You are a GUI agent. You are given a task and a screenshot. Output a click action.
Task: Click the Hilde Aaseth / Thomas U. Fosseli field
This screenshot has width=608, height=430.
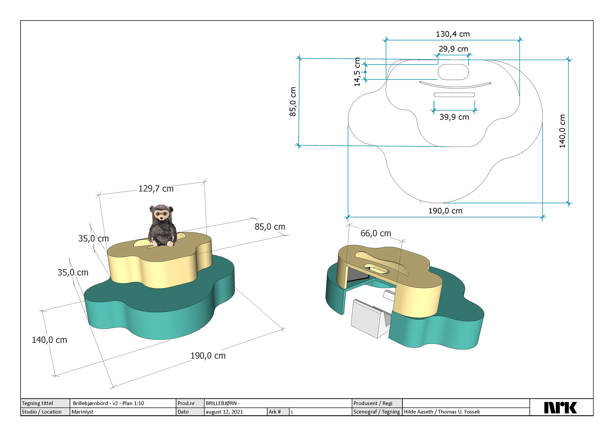tap(441, 412)
